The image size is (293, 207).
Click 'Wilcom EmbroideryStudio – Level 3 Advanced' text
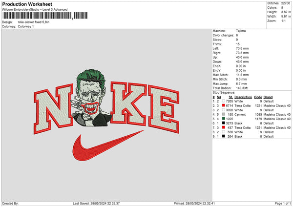tap(35, 10)
